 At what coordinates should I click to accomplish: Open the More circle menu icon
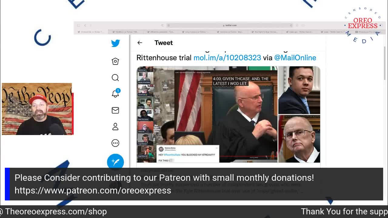tap(115, 143)
